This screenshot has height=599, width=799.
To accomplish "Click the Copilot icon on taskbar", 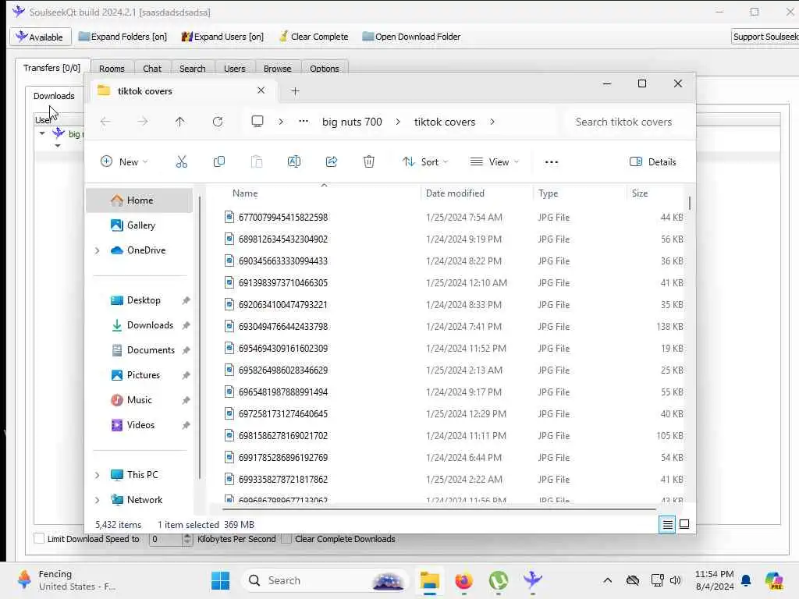I will tap(774, 580).
